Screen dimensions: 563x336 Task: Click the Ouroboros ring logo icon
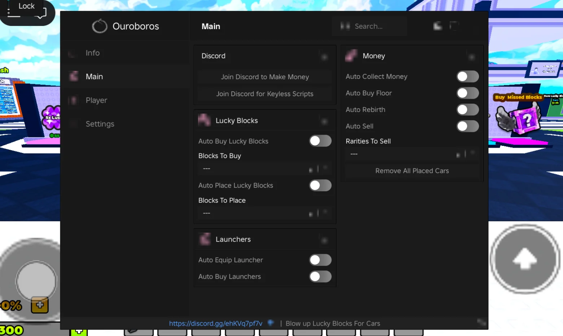click(100, 26)
